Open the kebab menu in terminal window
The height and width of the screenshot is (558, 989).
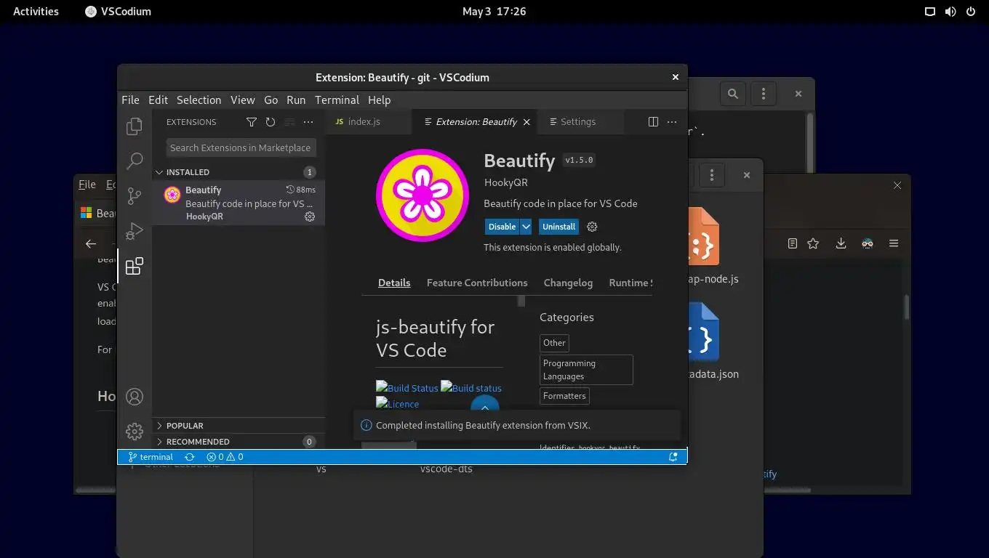[x=763, y=94]
